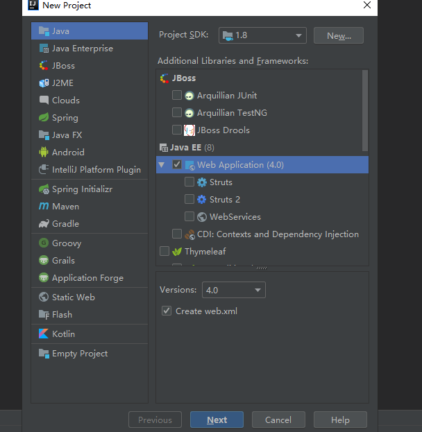Enable the Arquillian TestNG checkbox
This screenshot has height=432, width=422.
coord(177,112)
